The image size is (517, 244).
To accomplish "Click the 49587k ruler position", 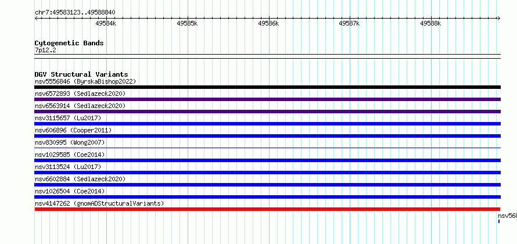I will 350,23.
